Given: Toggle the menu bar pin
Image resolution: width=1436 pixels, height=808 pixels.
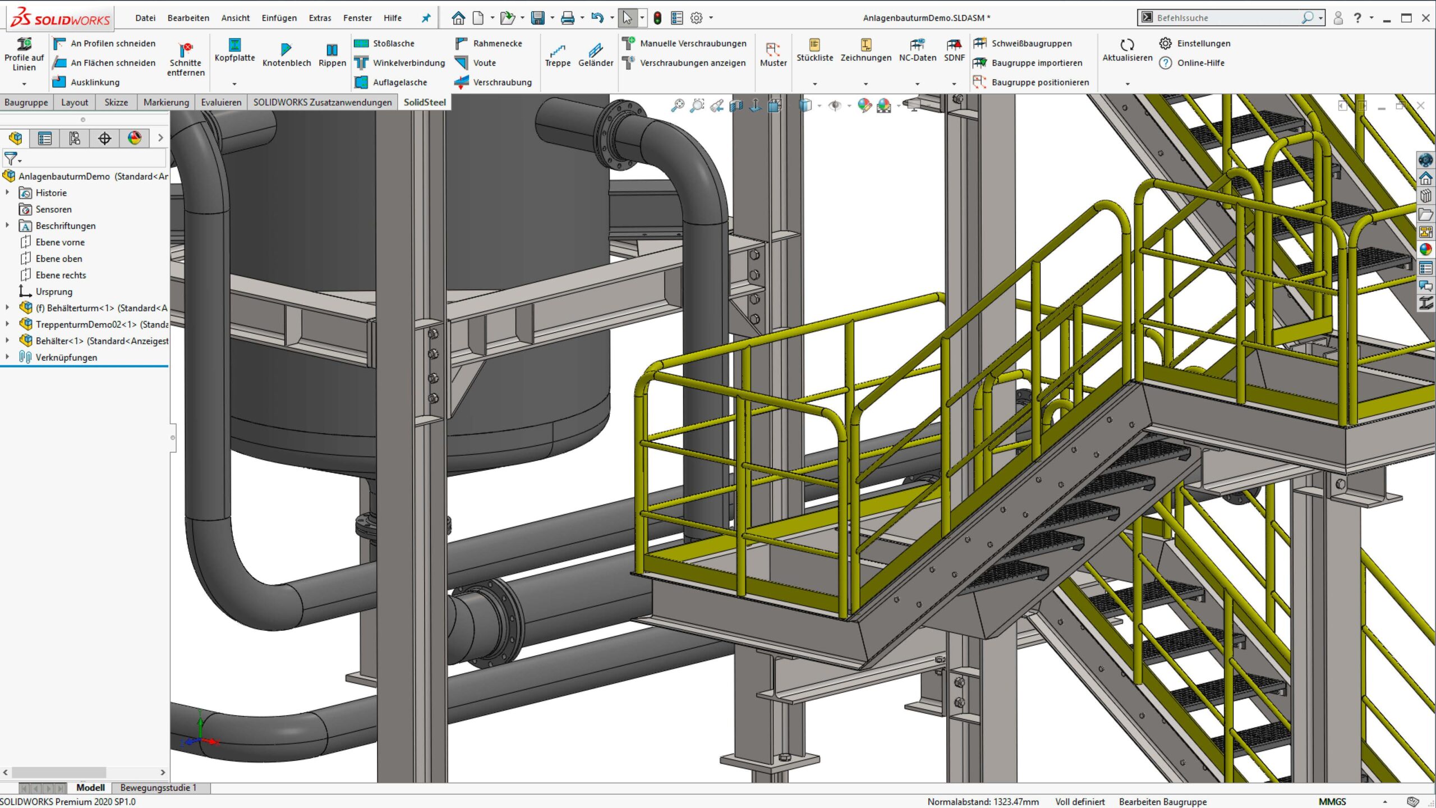Looking at the screenshot, I should (x=426, y=18).
